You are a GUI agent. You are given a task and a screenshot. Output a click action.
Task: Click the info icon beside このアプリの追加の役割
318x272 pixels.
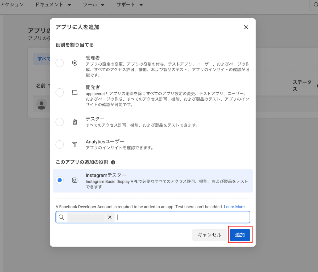tap(113, 162)
